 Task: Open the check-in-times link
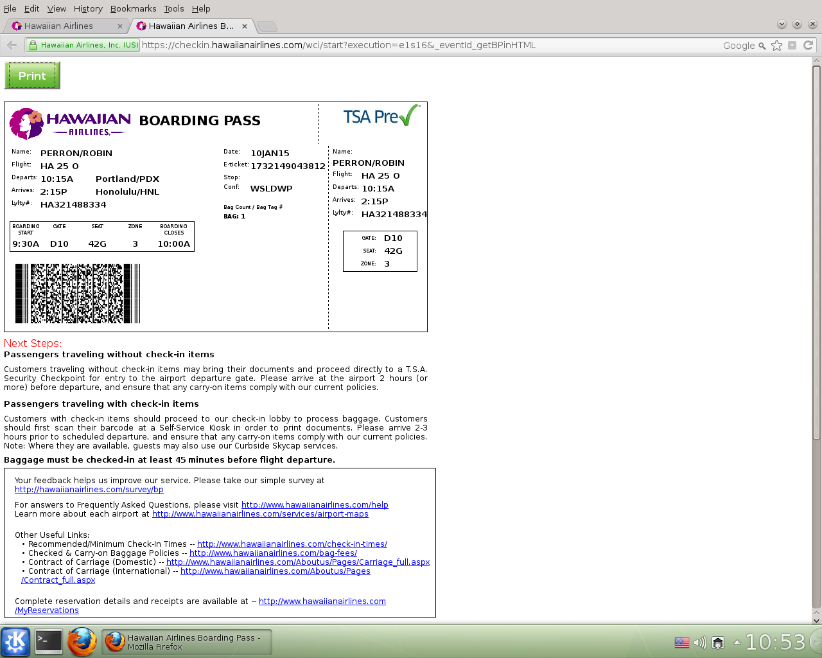point(292,544)
